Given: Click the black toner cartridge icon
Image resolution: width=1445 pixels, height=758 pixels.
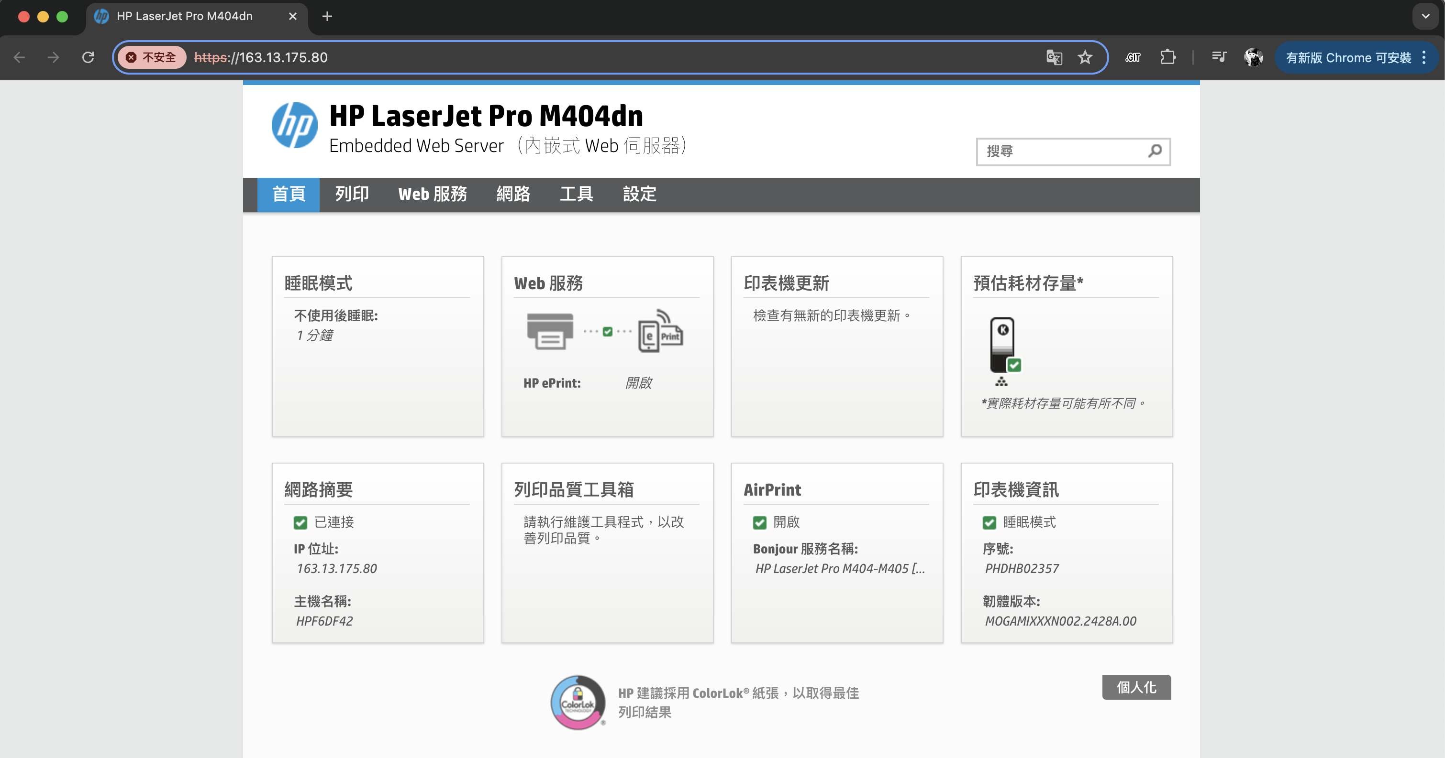Looking at the screenshot, I should [1002, 345].
